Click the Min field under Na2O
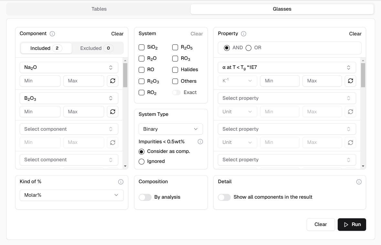Viewport: 381px width, 245px height. coord(40,81)
